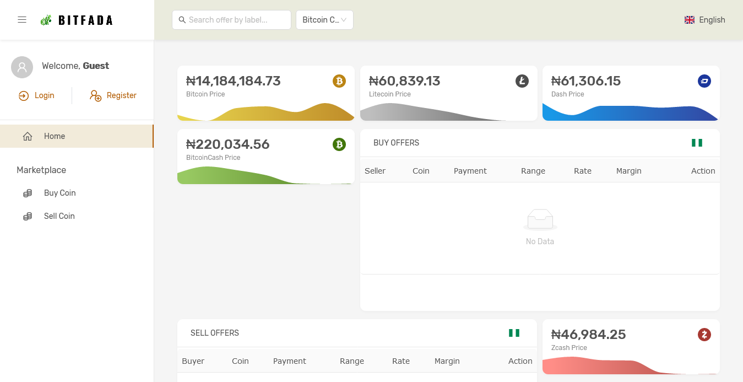Viewport: 743px width, 382px height.
Task: Open the English language selector
Action: click(x=704, y=20)
